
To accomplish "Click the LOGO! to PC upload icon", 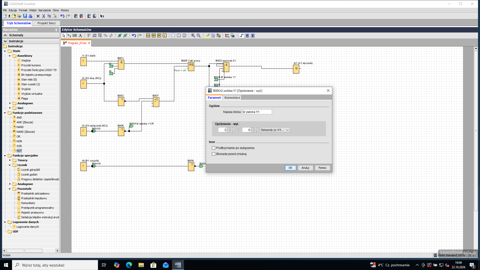I will pyautogui.click(x=94, y=16).
